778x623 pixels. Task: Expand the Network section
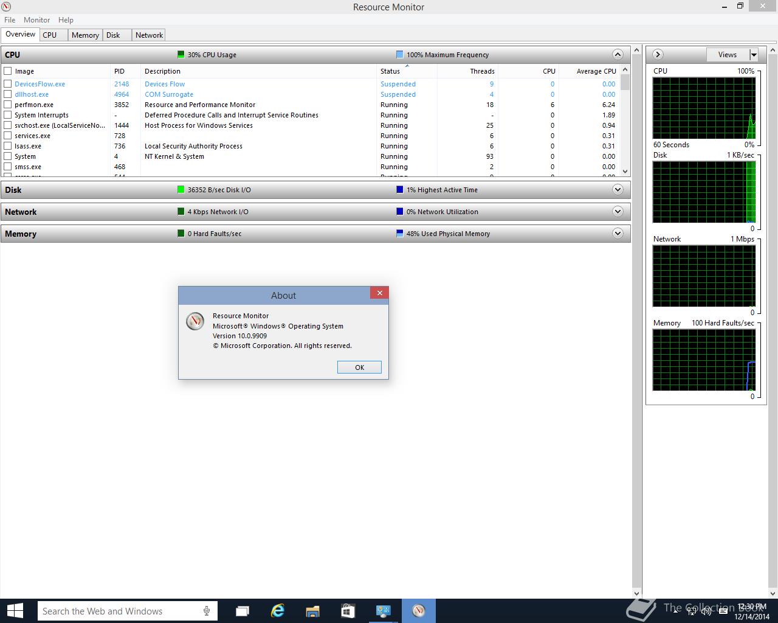(618, 212)
